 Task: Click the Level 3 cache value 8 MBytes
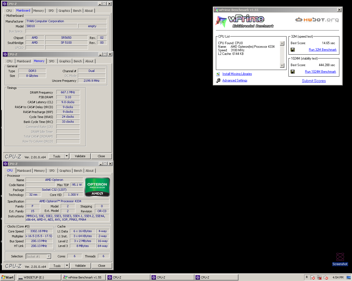[83, 246]
